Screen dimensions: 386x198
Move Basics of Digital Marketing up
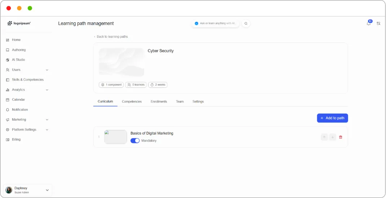[324, 137]
